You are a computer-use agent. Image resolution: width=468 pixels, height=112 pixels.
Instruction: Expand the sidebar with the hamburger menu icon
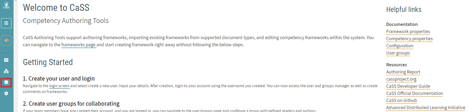[x=6, y=23]
